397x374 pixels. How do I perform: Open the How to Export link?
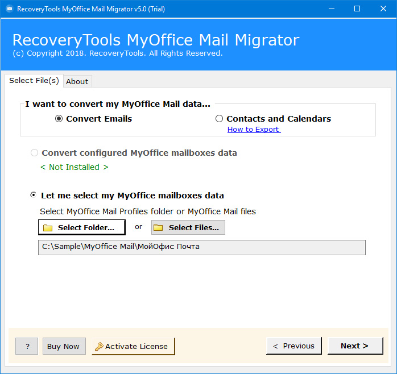pyautogui.click(x=254, y=129)
